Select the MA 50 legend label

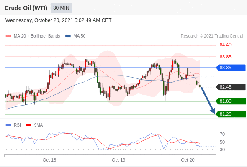pyautogui.click(x=80, y=36)
